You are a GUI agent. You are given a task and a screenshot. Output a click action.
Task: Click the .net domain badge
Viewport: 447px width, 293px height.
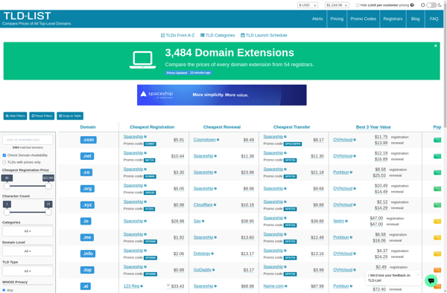click(87, 156)
